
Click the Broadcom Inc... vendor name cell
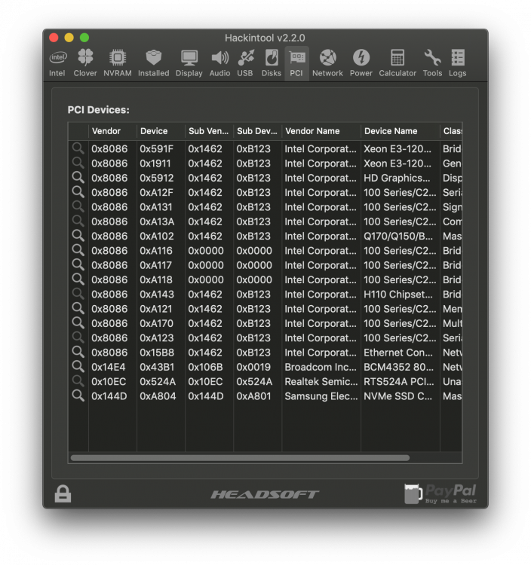321,367
